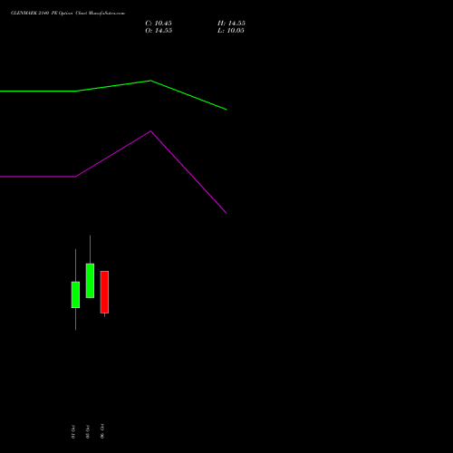Image resolution: width=453 pixels, height=453 pixels.
Task: Click the red candlestick for 06 Oct
Action: coord(104,292)
